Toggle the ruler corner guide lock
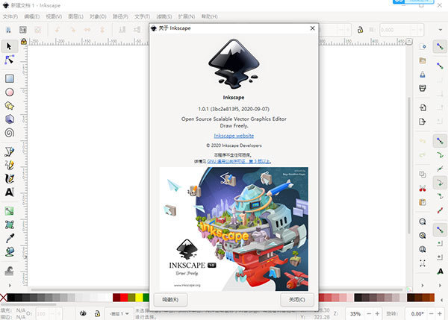The image size is (448, 320). (x=24, y=42)
